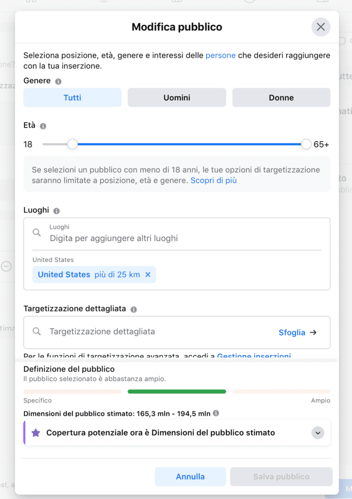352x499 pixels.
Task: Click the info icon next to Genere
Action: click(x=58, y=81)
